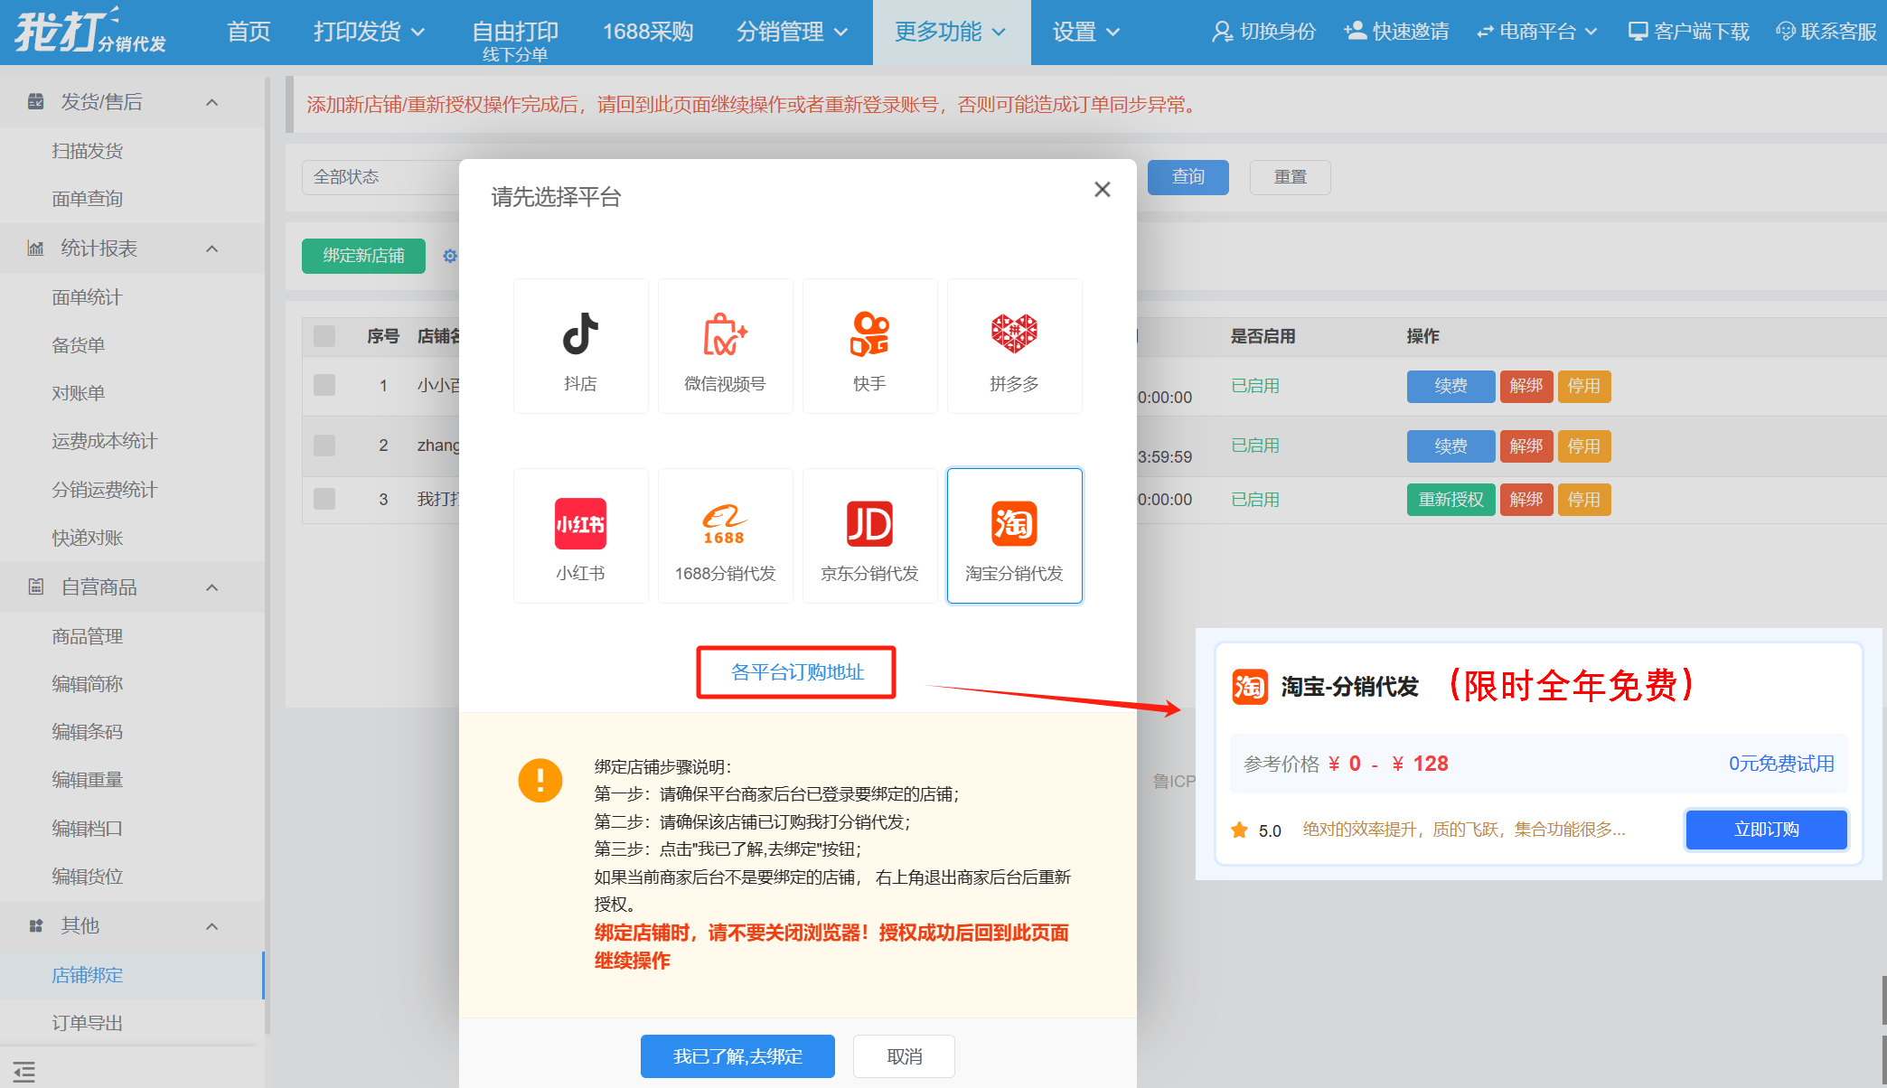
Task: Open 编辑条码 in the sidebar
Action: coord(87,732)
